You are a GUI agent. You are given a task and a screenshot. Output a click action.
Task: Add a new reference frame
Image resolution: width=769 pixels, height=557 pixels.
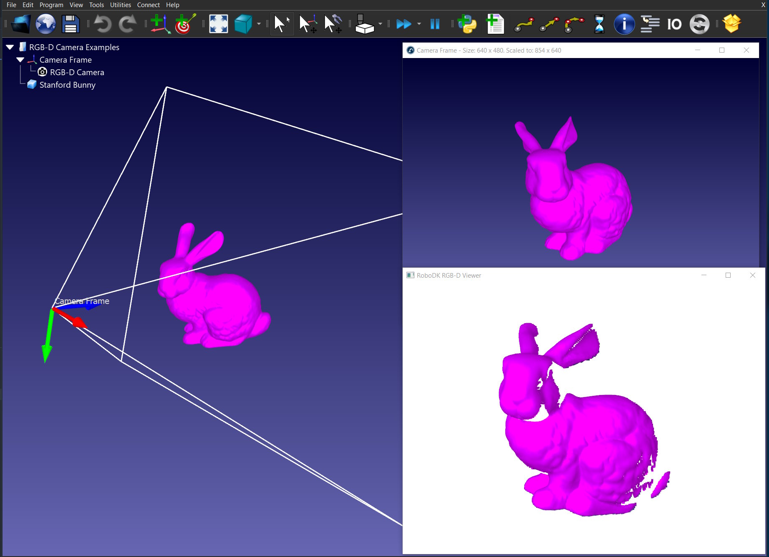160,24
